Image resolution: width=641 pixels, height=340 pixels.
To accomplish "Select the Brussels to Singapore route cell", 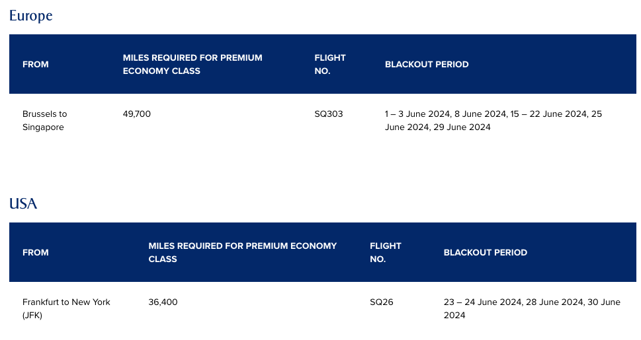I will click(44, 120).
